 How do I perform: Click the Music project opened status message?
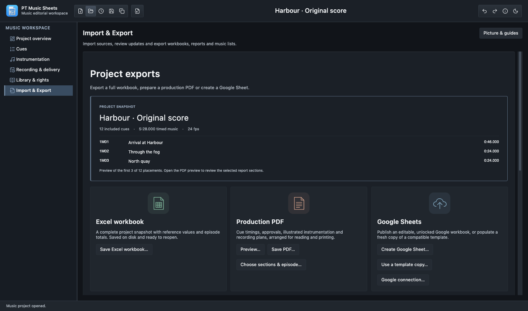point(26,306)
